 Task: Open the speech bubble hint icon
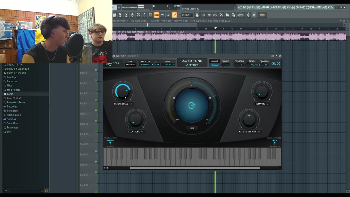tap(138, 15)
